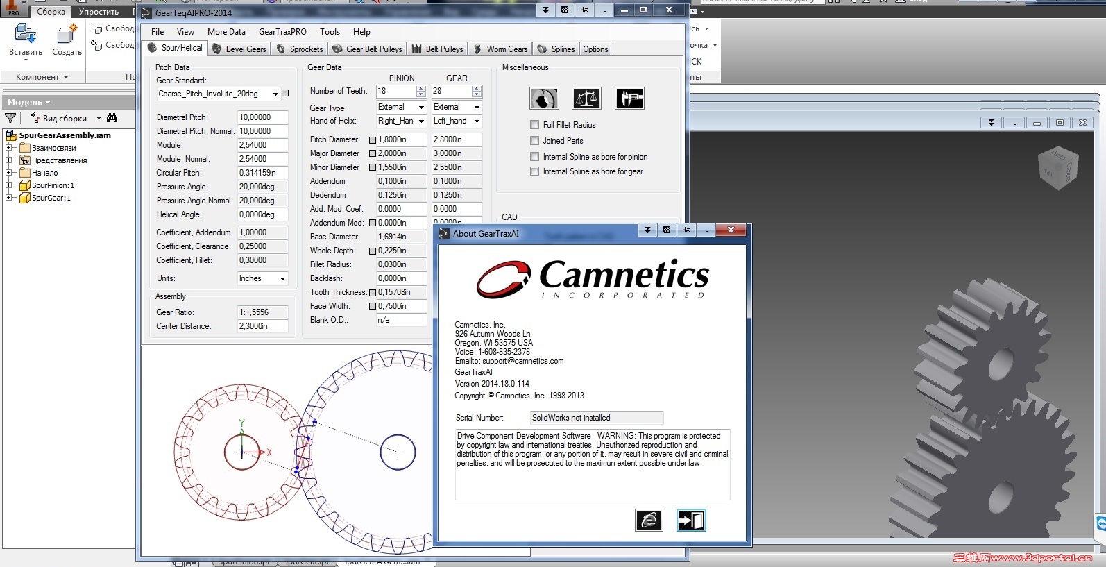Click the Inventor PRO application logo

point(13,8)
